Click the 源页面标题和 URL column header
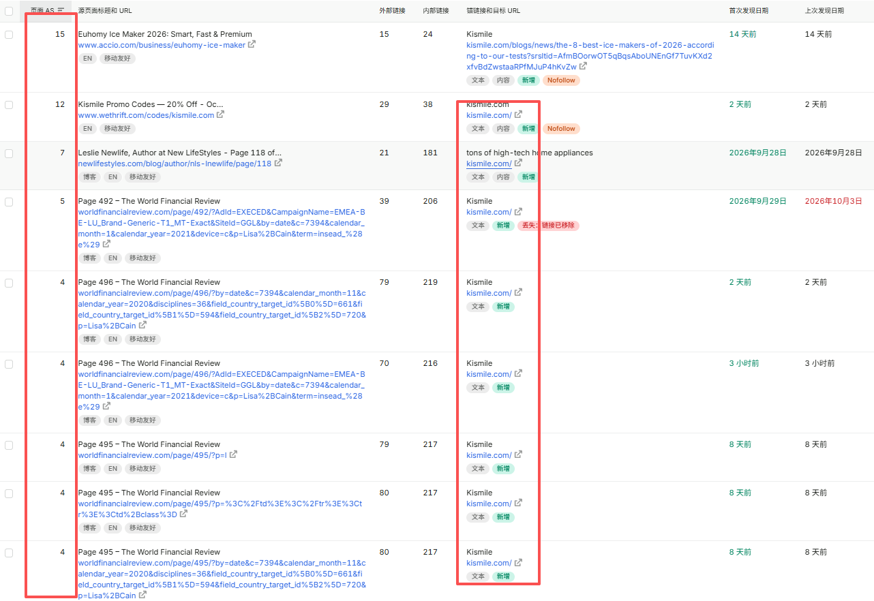 click(105, 10)
